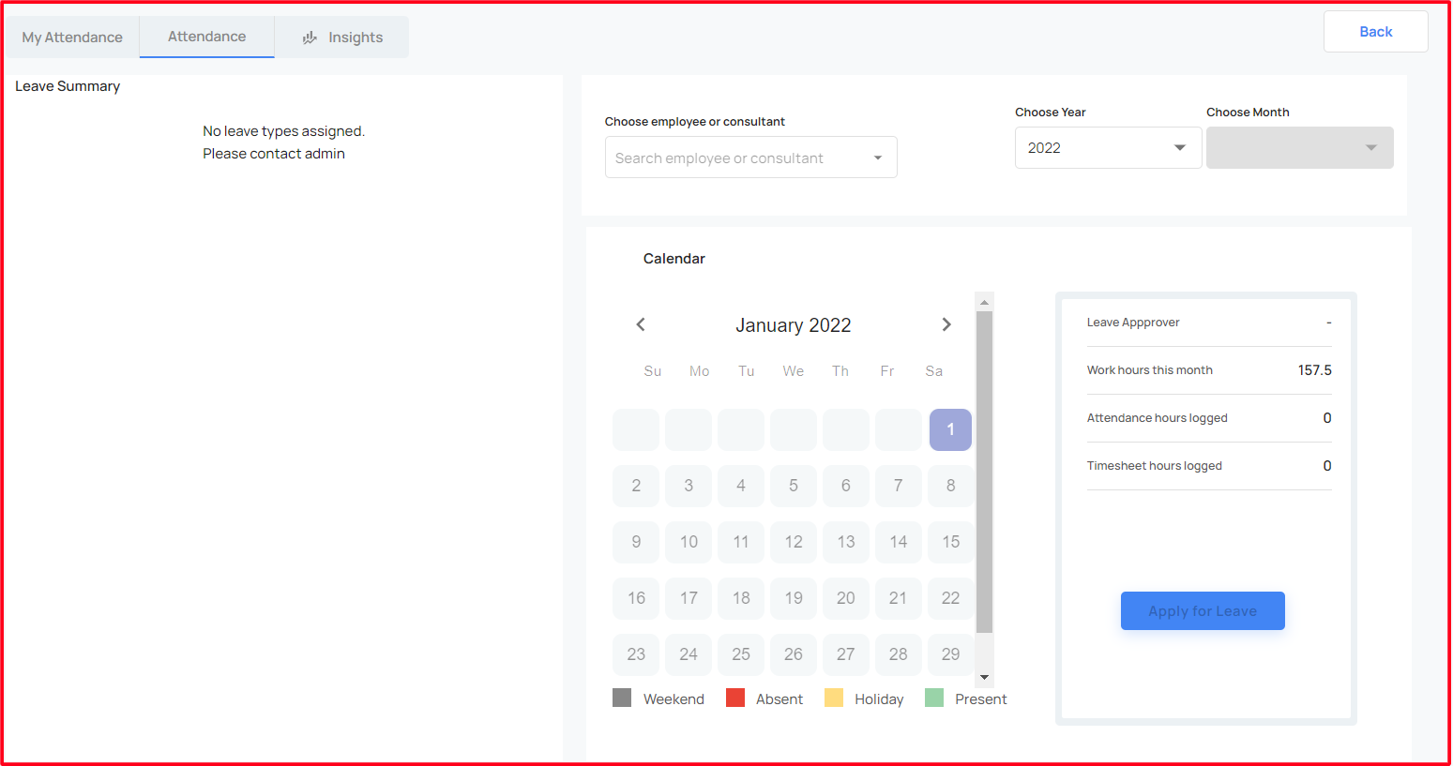Click the calendar vertical scrollbar thumb
The width and height of the screenshot is (1453, 766).
[x=984, y=473]
